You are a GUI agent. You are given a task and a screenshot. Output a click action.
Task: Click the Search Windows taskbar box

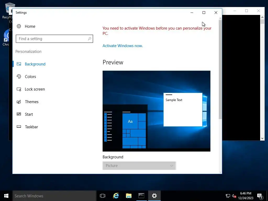coord(54,196)
